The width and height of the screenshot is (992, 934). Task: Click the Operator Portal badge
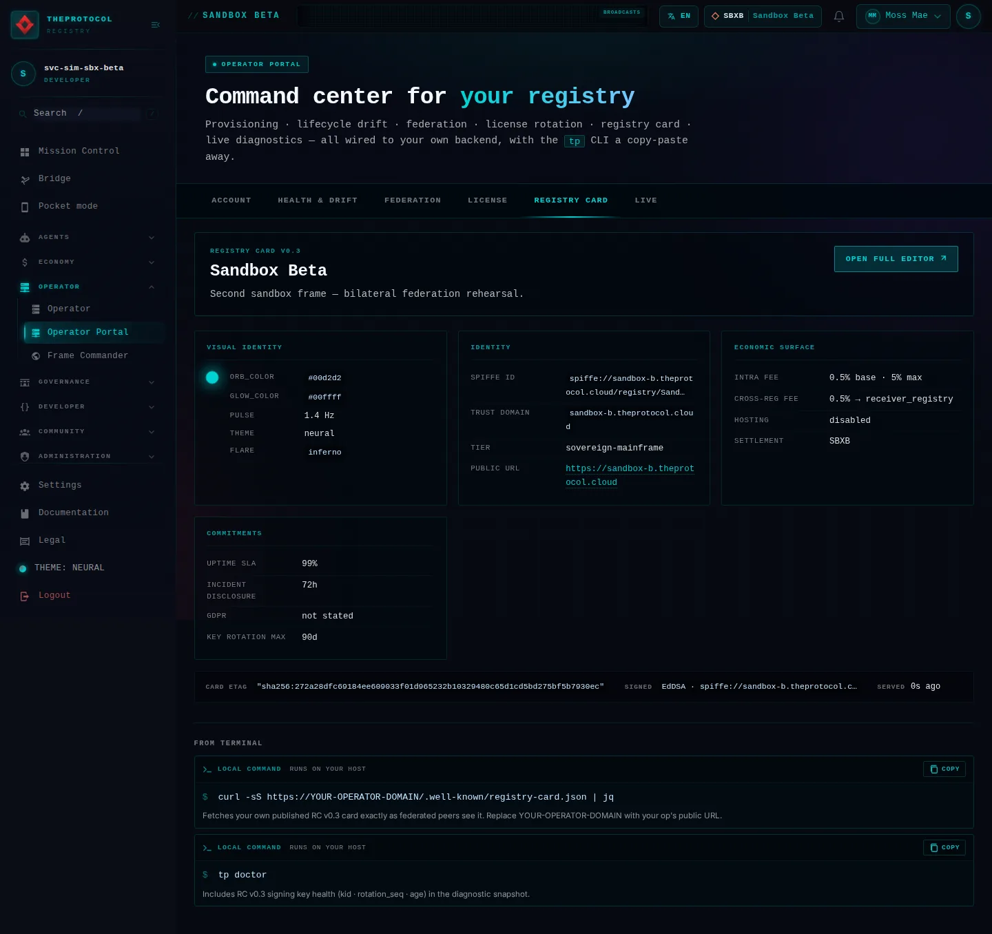257,64
